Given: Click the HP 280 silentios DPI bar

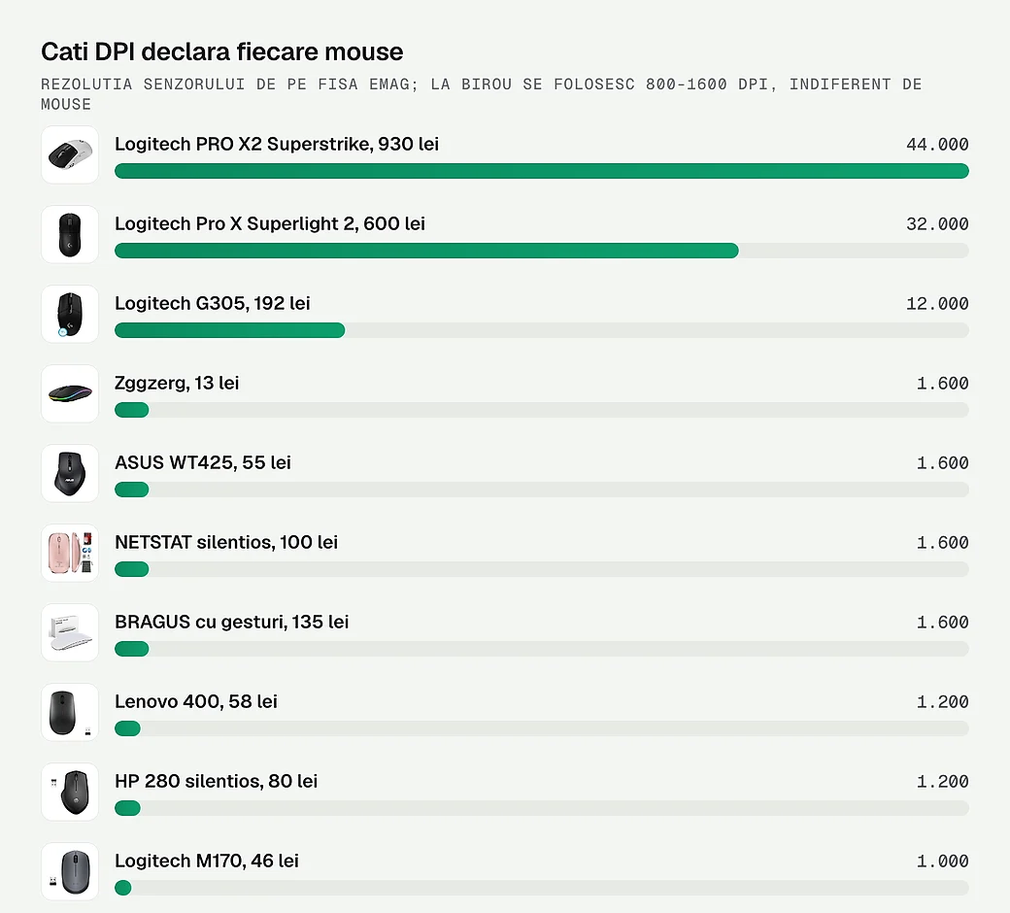Looking at the screenshot, I should coord(542,808).
